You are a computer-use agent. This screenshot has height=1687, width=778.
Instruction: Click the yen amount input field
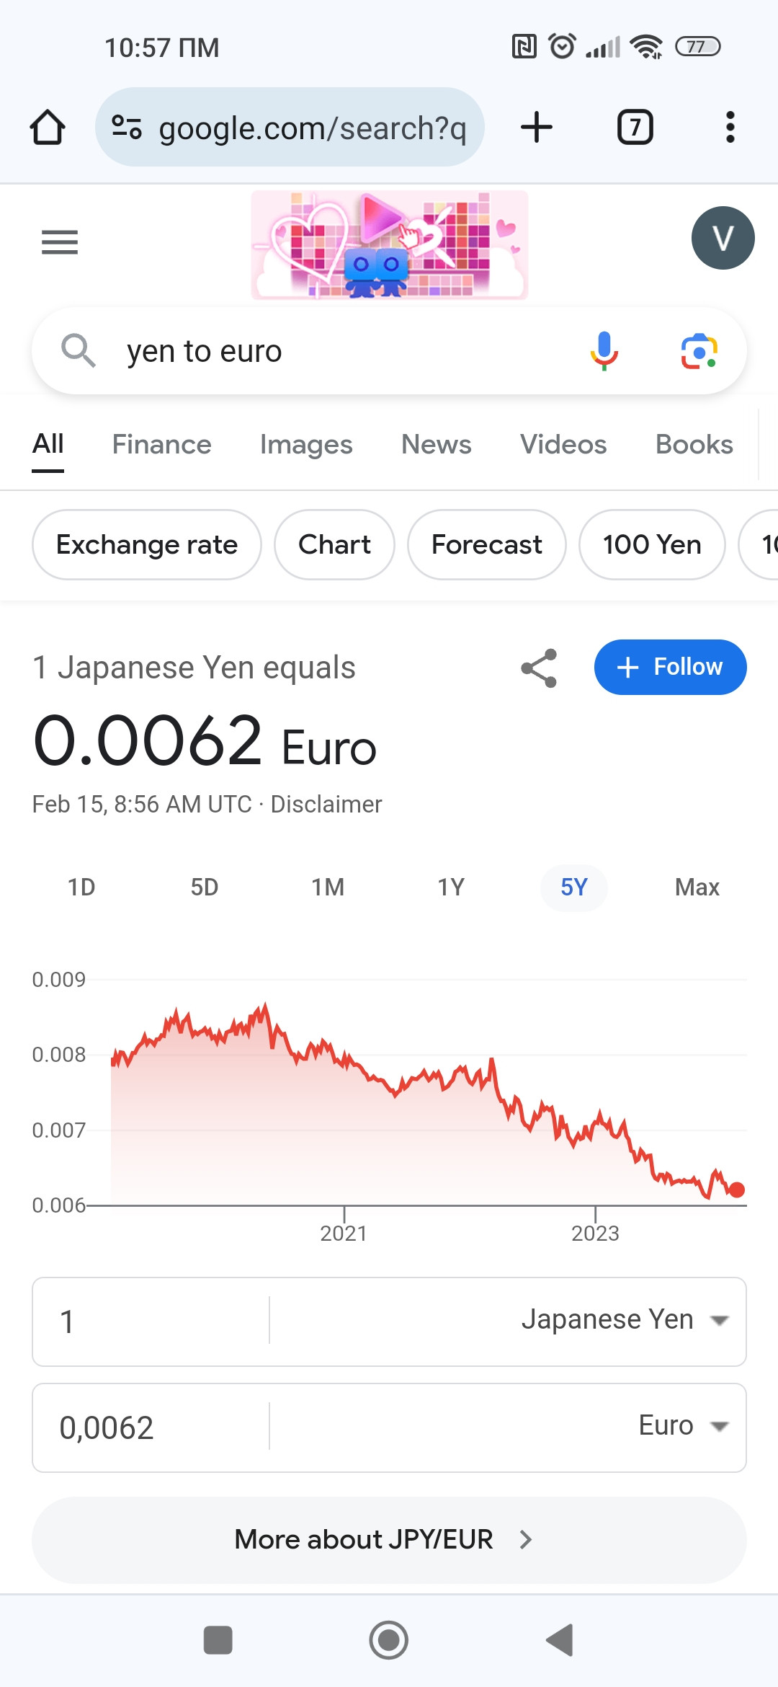point(151,1322)
